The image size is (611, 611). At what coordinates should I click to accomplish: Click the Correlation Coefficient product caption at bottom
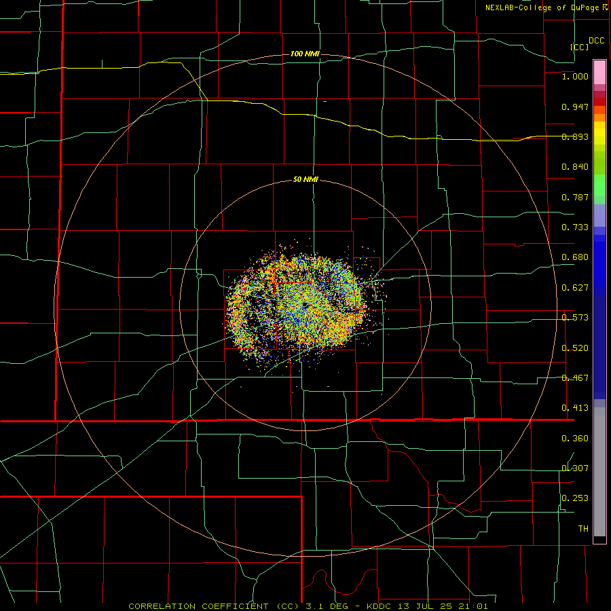pos(308,606)
